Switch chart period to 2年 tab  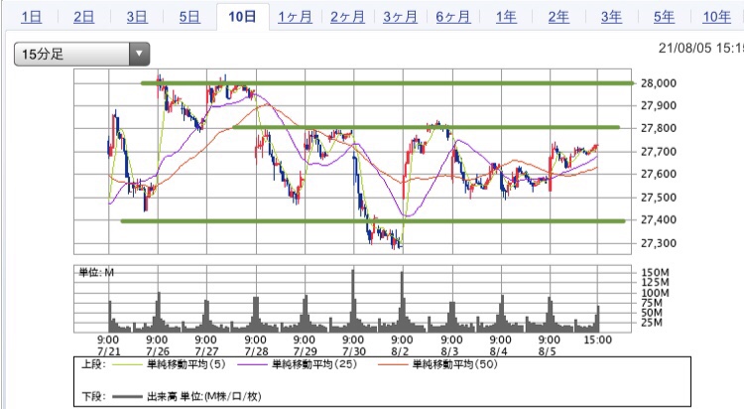tap(558, 17)
